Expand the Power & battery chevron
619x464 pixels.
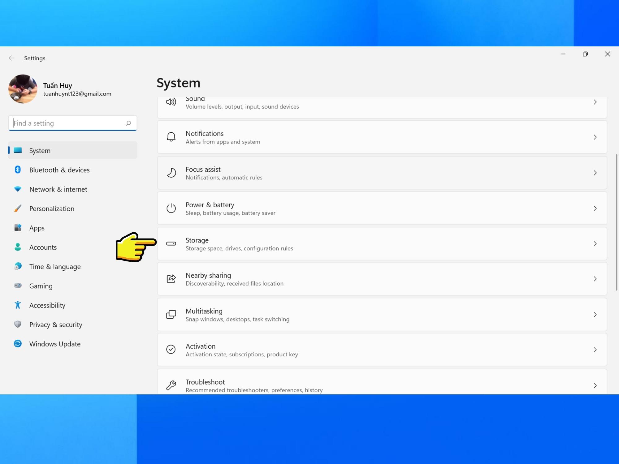tap(595, 208)
